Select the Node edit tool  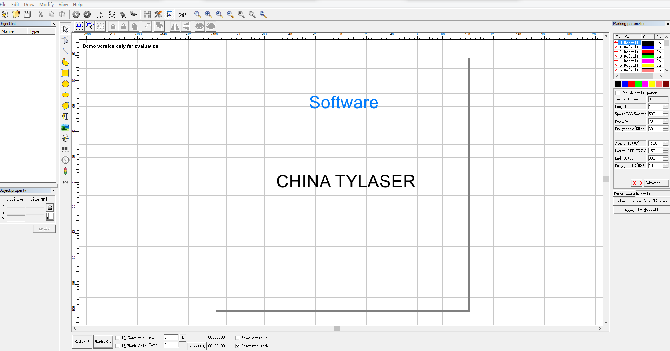point(65,40)
